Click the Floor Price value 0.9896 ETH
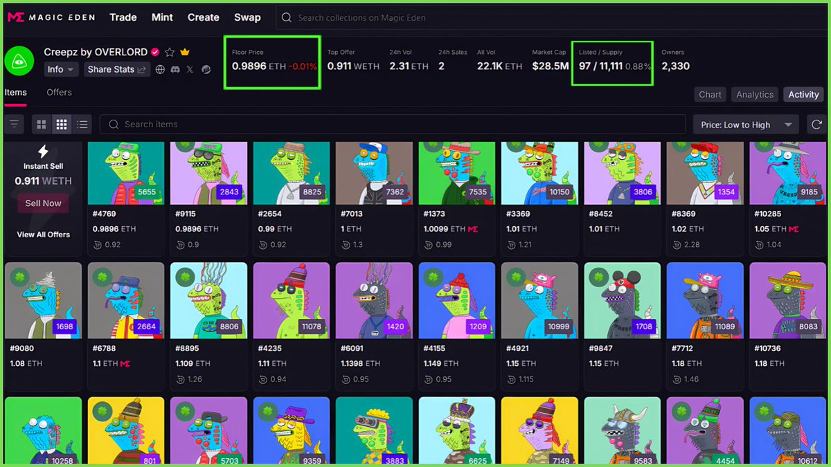The height and width of the screenshot is (467, 831). pos(259,66)
